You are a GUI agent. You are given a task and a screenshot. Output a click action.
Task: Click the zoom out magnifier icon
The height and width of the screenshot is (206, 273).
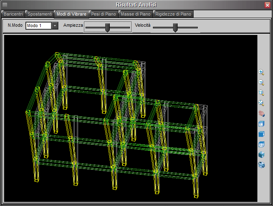pos(261,82)
